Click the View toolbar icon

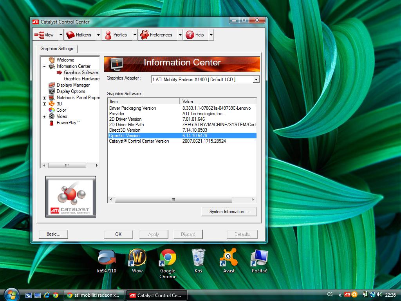(x=39, y=35)
